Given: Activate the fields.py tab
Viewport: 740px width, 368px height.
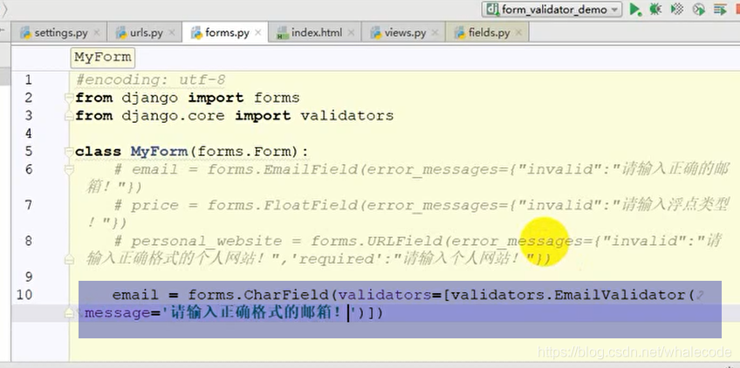Looking at the screenshot, I should click(489, 33).
